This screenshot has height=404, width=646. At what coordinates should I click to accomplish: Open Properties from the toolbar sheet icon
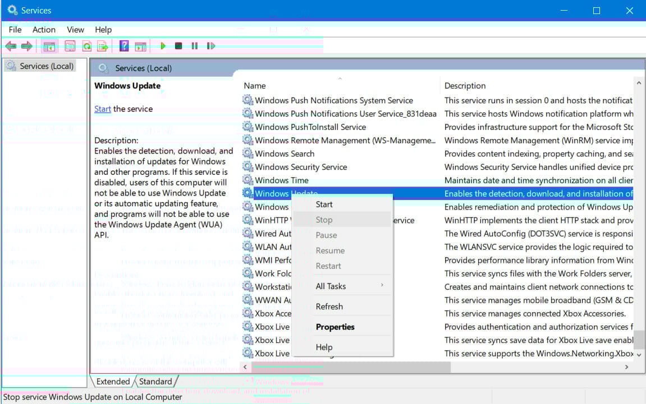click(x=70, y=46)
